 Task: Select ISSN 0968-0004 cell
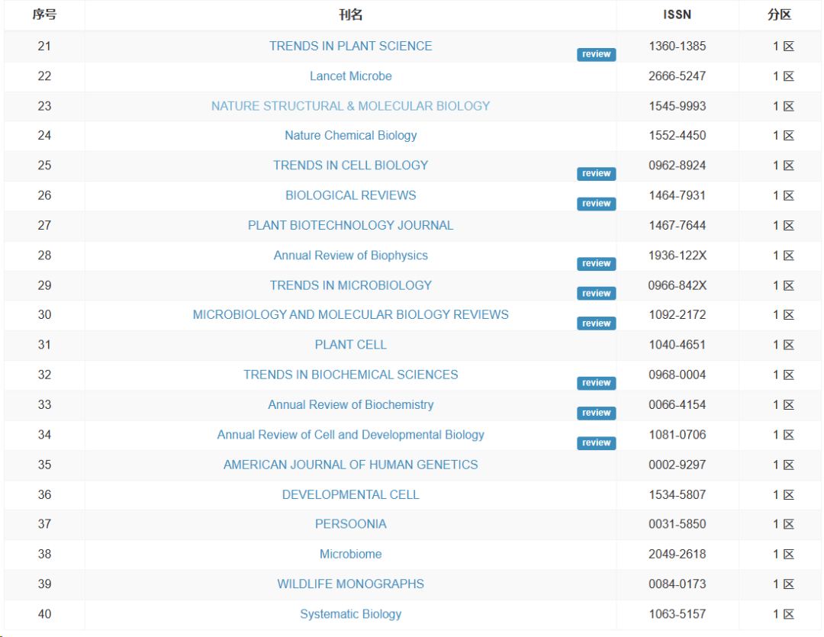click(x=677, y=375)
